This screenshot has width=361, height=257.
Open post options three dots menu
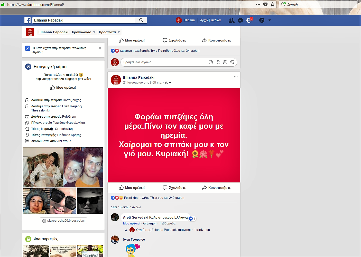point(236,77)
